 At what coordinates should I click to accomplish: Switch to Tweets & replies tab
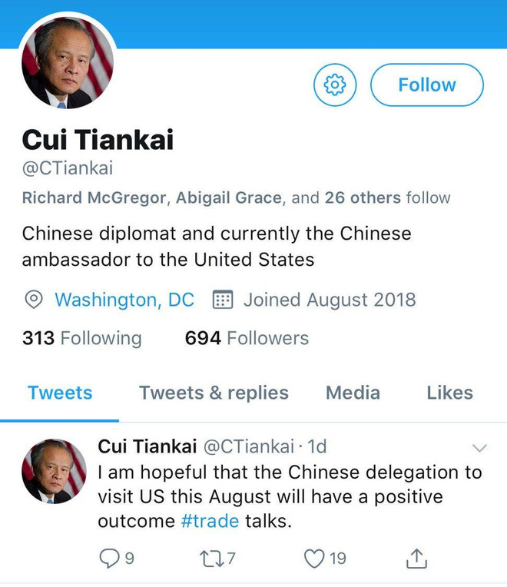[214, 393]
